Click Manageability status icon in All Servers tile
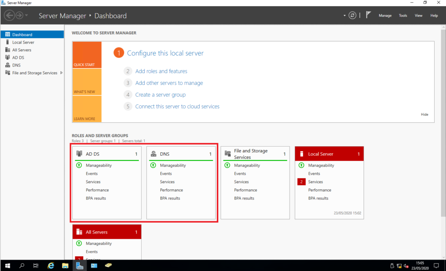446x271 pixels. pos(79,243)
